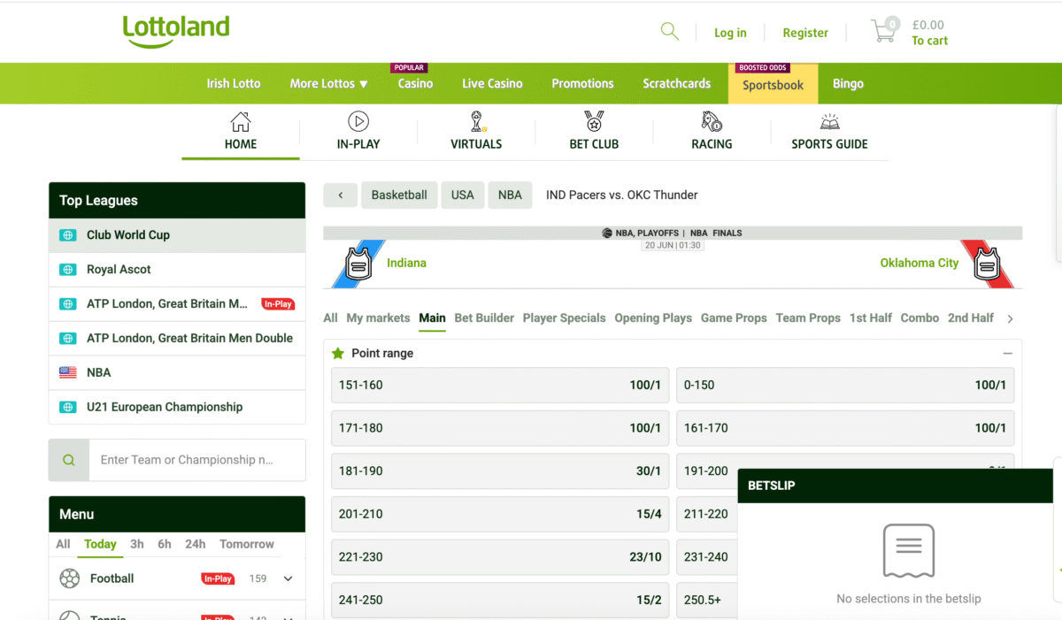The image size is (1062, 620).
Task: Open the Promotions page
Action: click(582, 84)
